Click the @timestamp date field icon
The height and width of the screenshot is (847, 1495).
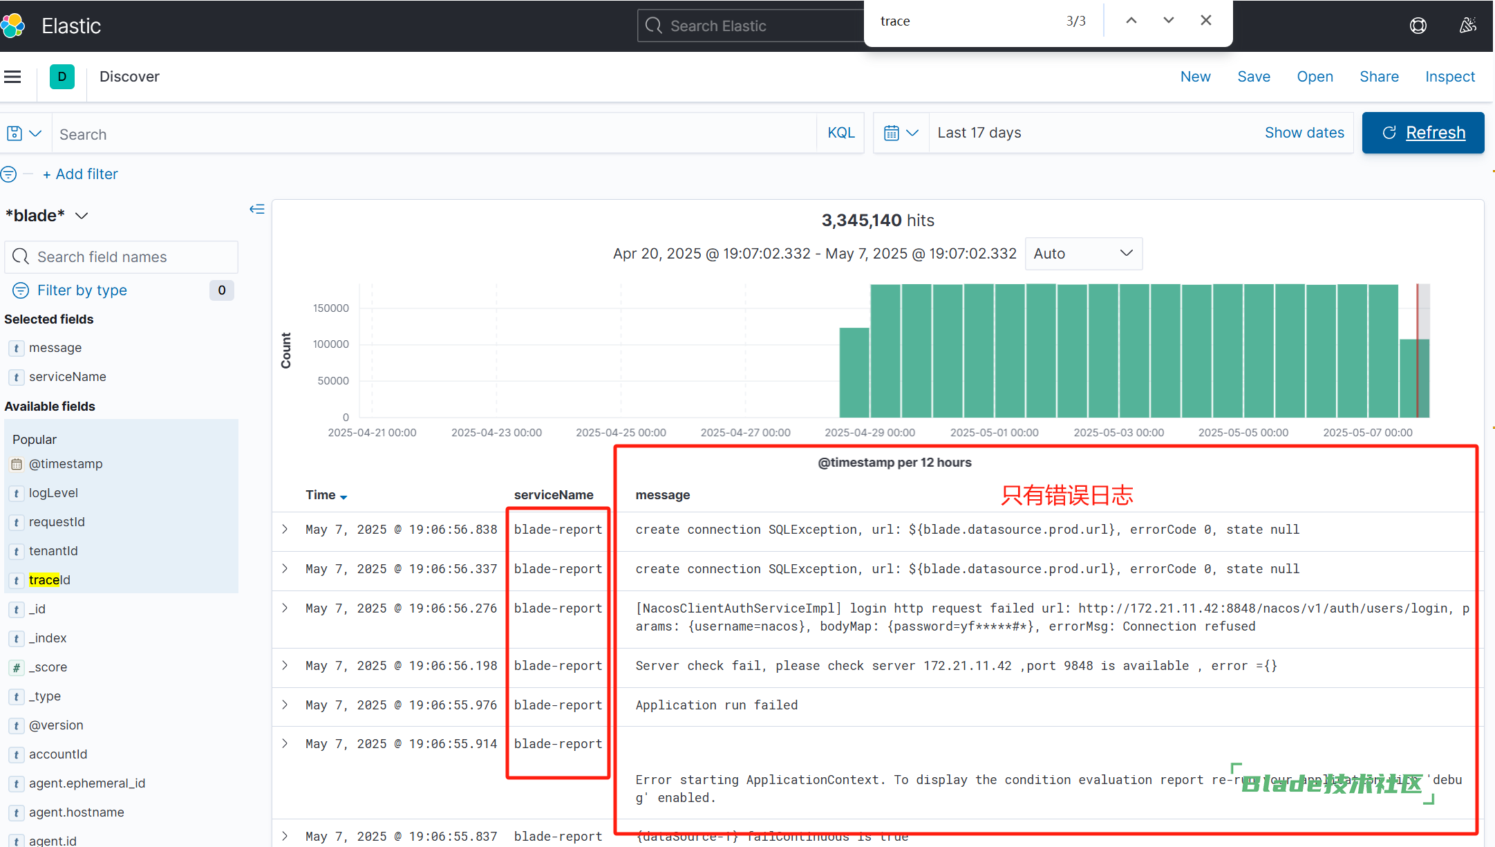pos(17,464)
